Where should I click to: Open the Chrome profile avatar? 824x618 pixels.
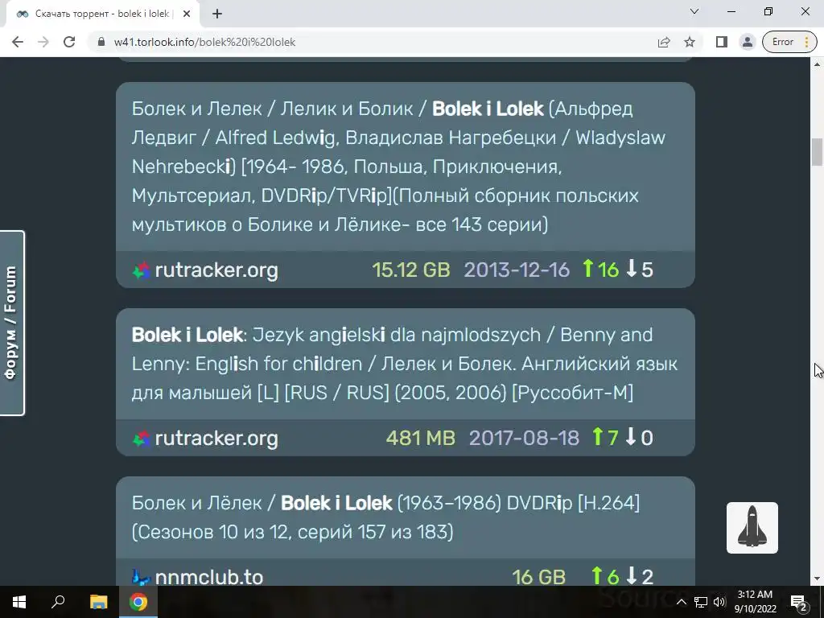click(x=747, y=42)
